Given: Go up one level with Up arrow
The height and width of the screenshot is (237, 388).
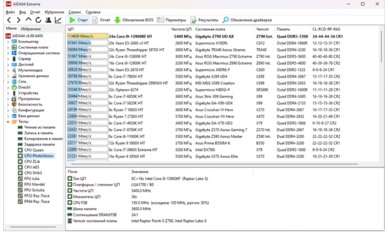Looking at the screenshot, I should (x=28, y=19).
